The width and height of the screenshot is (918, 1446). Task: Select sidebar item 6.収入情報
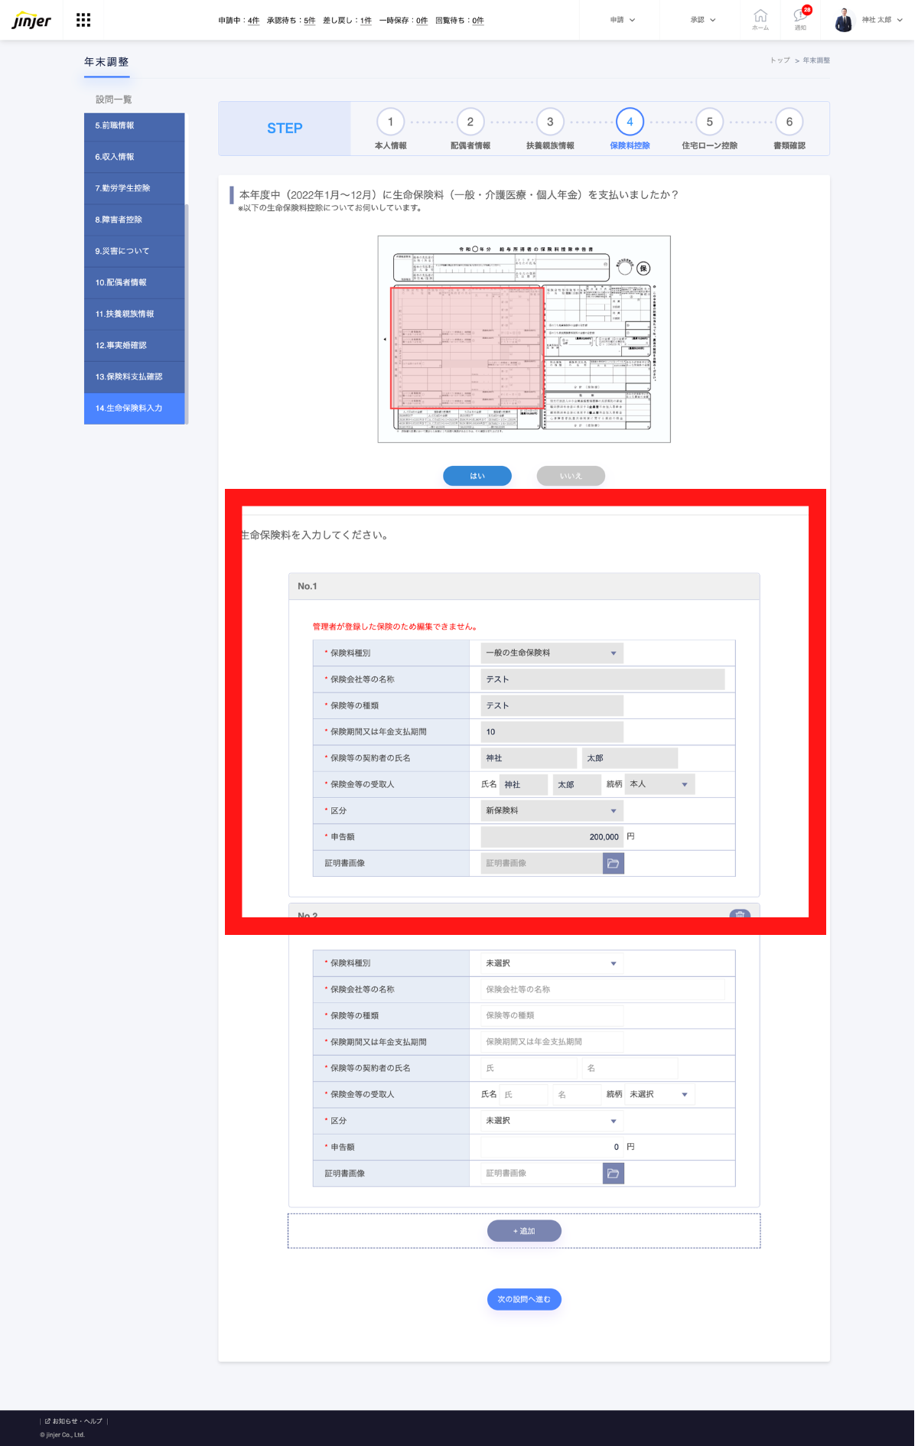tap(135, 157)
